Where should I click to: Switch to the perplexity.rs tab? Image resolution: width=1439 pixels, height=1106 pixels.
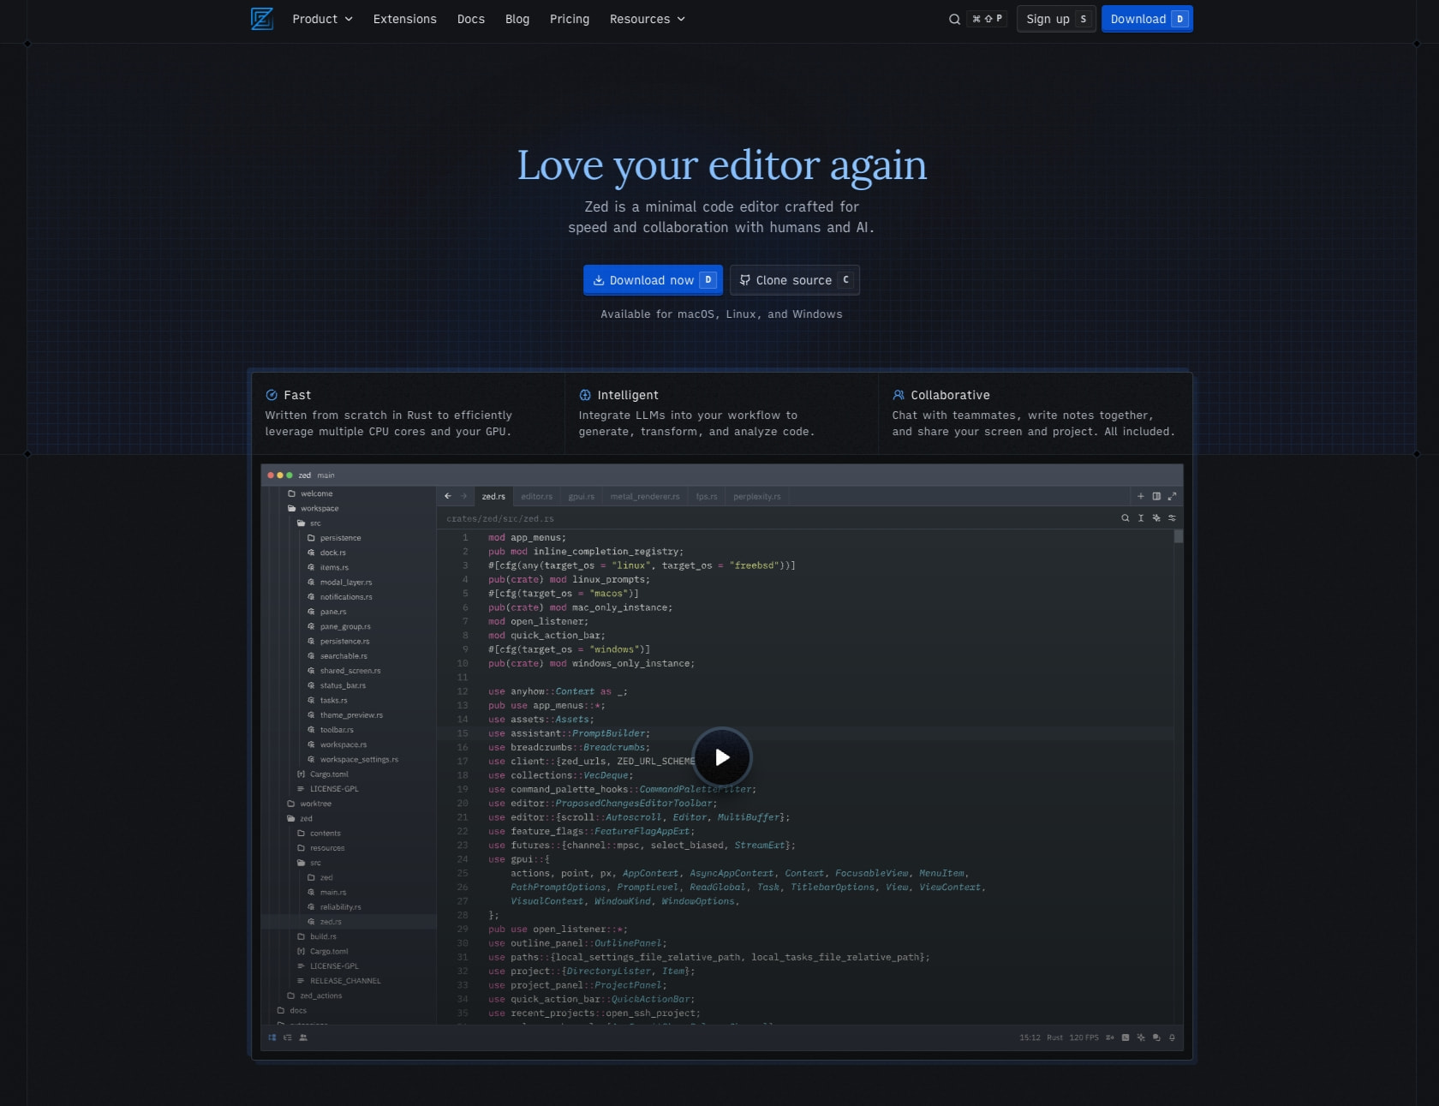tap(757, 496)
